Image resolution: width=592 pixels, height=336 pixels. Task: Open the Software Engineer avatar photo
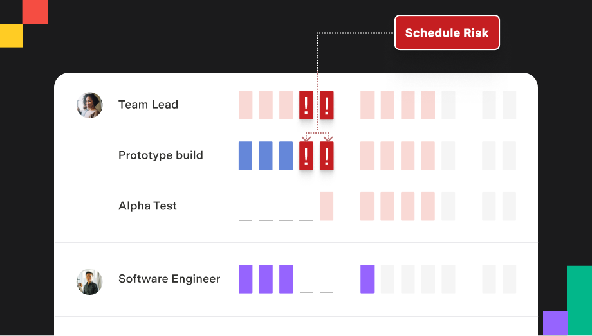click(89, 281)
